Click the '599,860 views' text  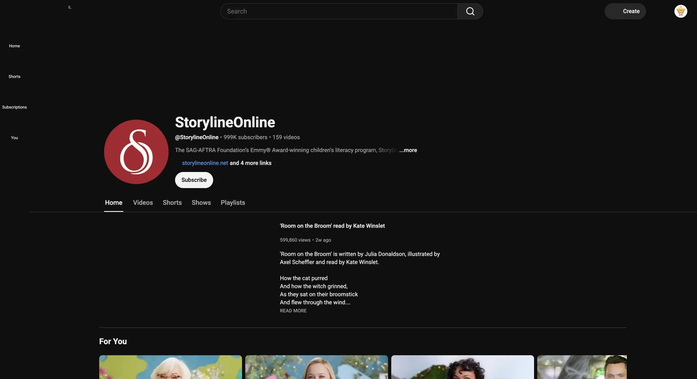[x=295, y=240]
